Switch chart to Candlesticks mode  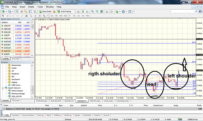pos(83,12)
